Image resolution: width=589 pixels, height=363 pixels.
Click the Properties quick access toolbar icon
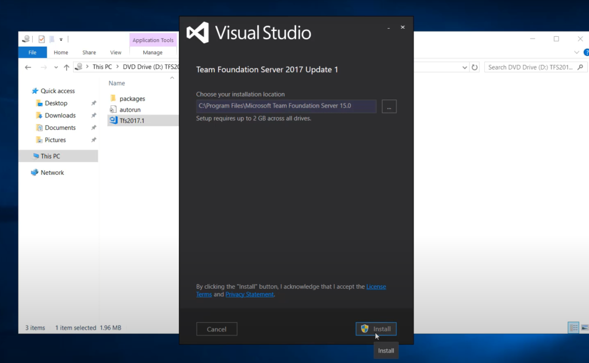[41, 39]
